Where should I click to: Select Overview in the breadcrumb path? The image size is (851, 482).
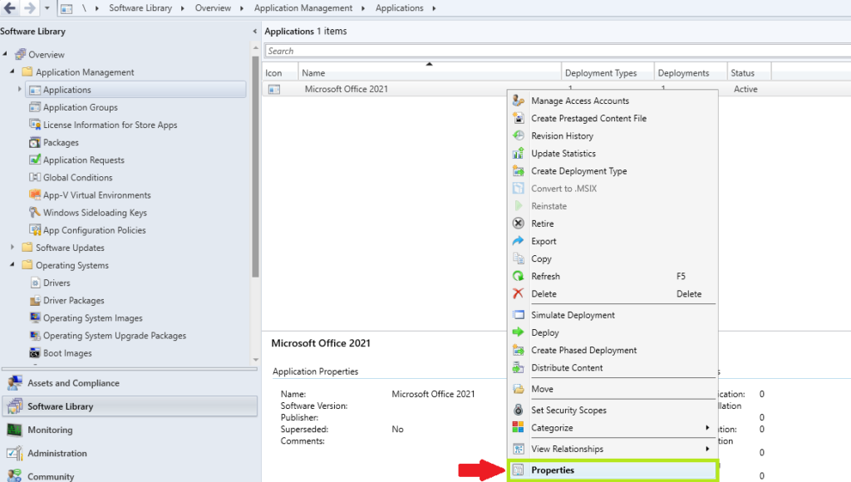coord(213,8)
